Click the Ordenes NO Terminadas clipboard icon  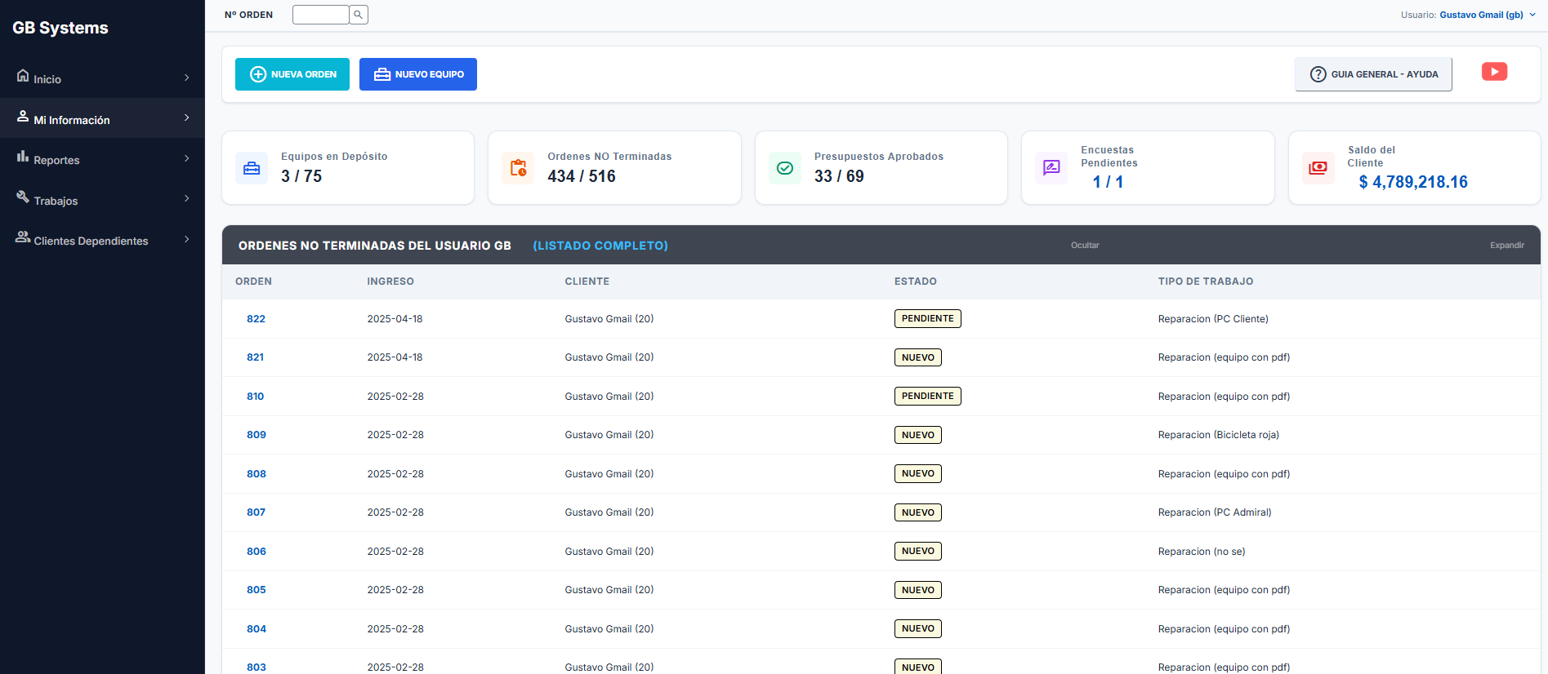pos(518,168)
